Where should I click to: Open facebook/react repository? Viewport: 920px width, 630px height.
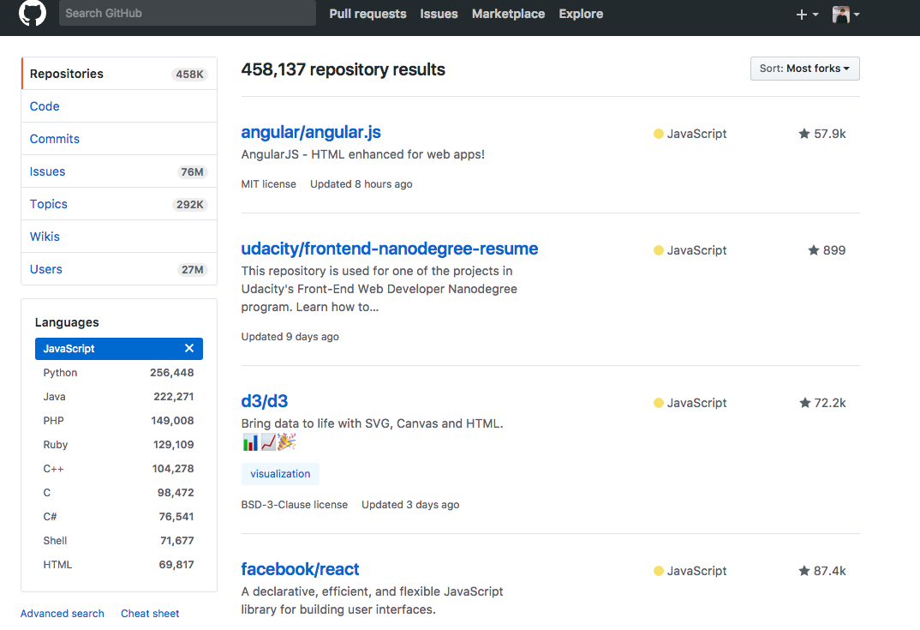pos(300,569)
